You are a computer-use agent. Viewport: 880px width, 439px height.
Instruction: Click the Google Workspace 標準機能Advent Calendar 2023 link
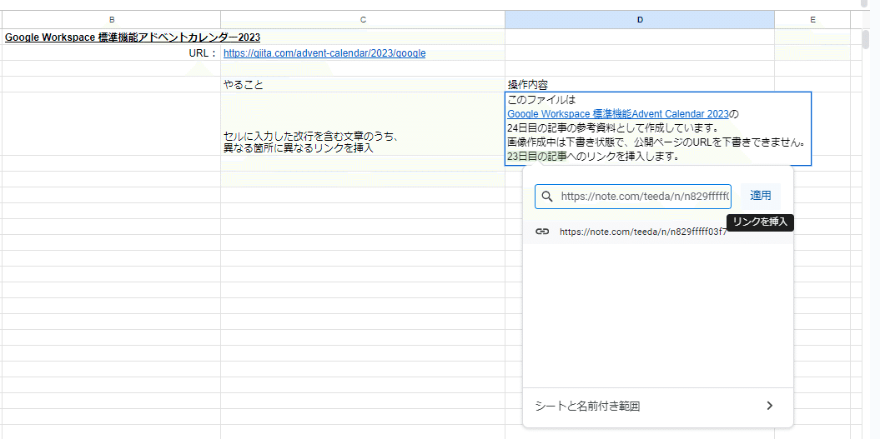(x=618, y=114)
